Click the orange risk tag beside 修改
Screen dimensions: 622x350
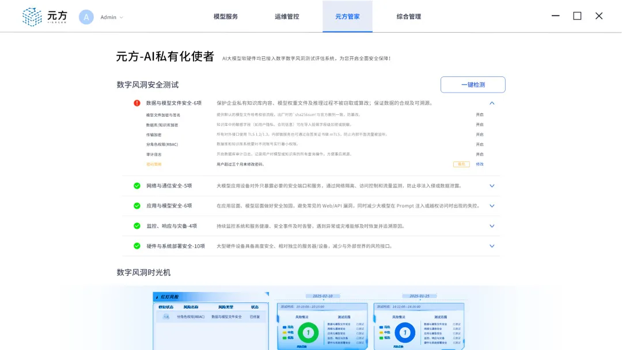click(461, 164)
